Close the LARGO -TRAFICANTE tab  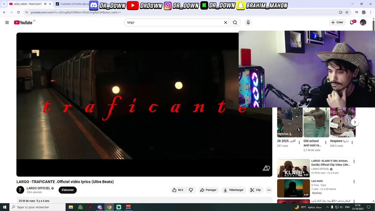coord(50,4)
